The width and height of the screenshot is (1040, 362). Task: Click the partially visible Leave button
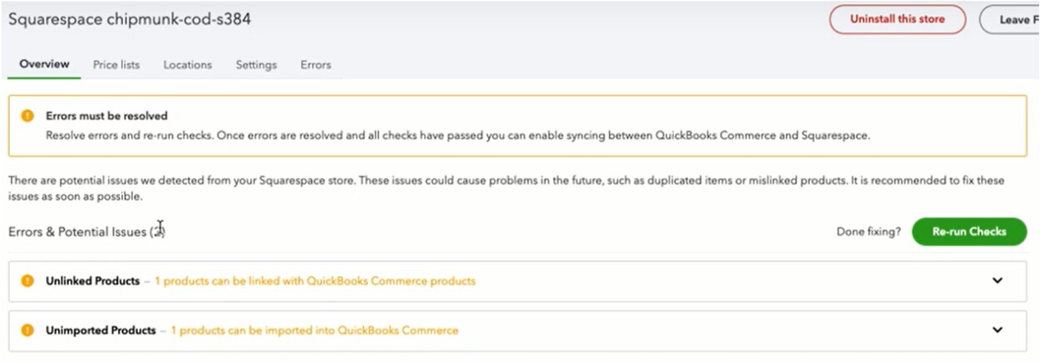(1010, 20)
